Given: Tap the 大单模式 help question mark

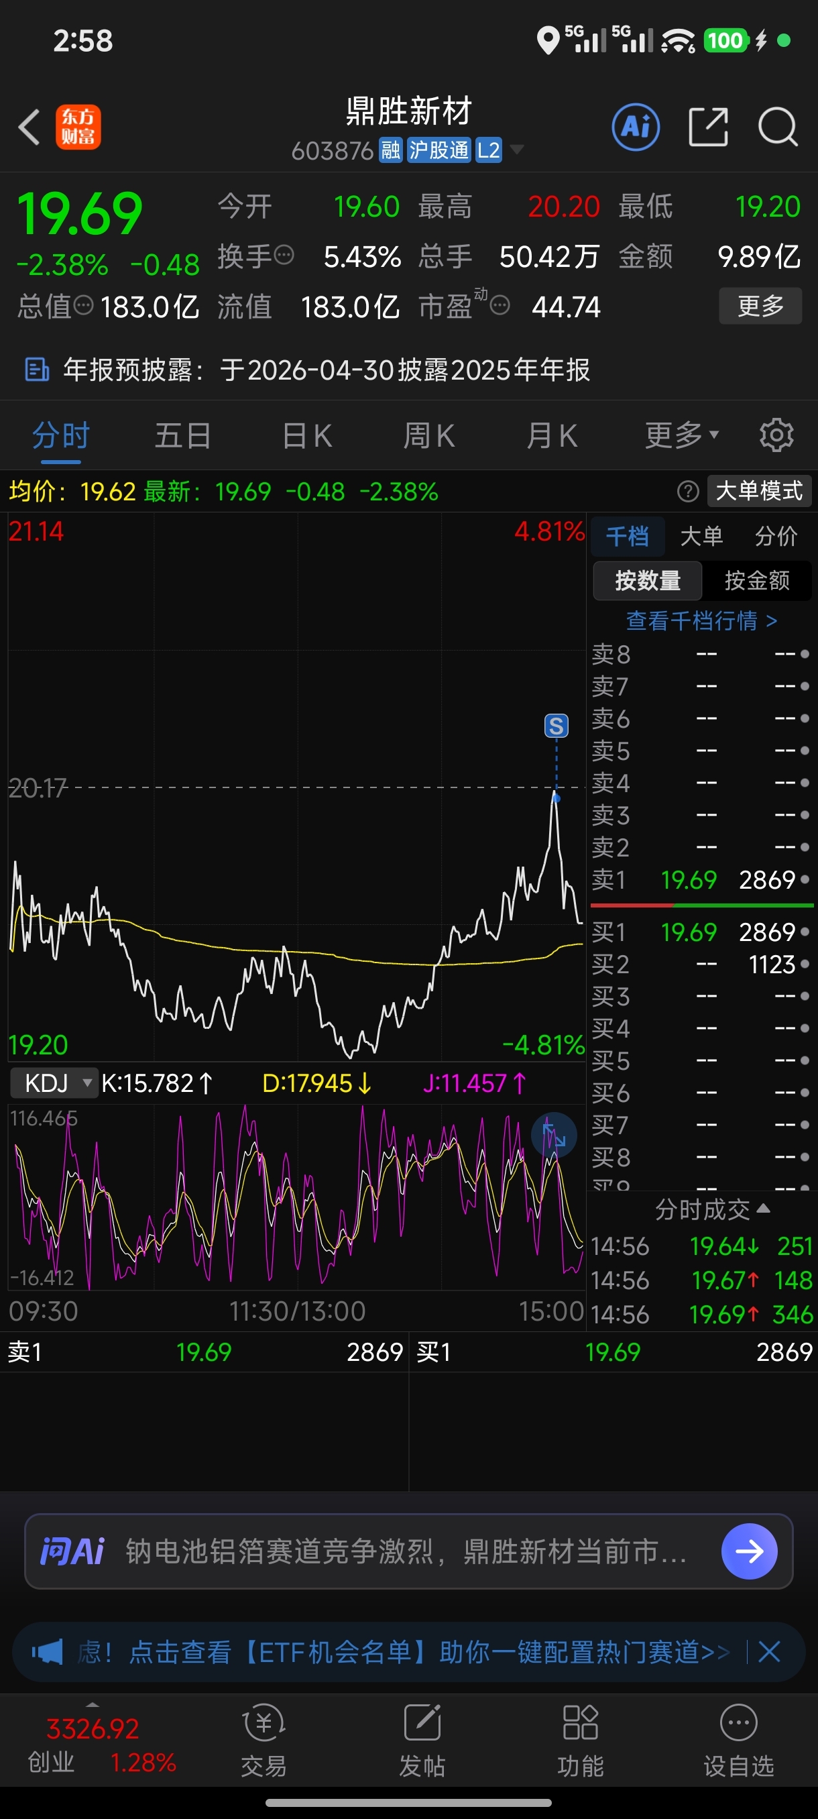Looking at the screenshot, I should (x=687, y=491).
